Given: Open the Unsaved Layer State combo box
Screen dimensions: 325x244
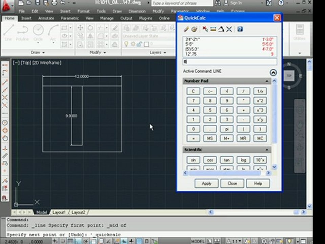Looking at the screenshot, I should point(149,36).
